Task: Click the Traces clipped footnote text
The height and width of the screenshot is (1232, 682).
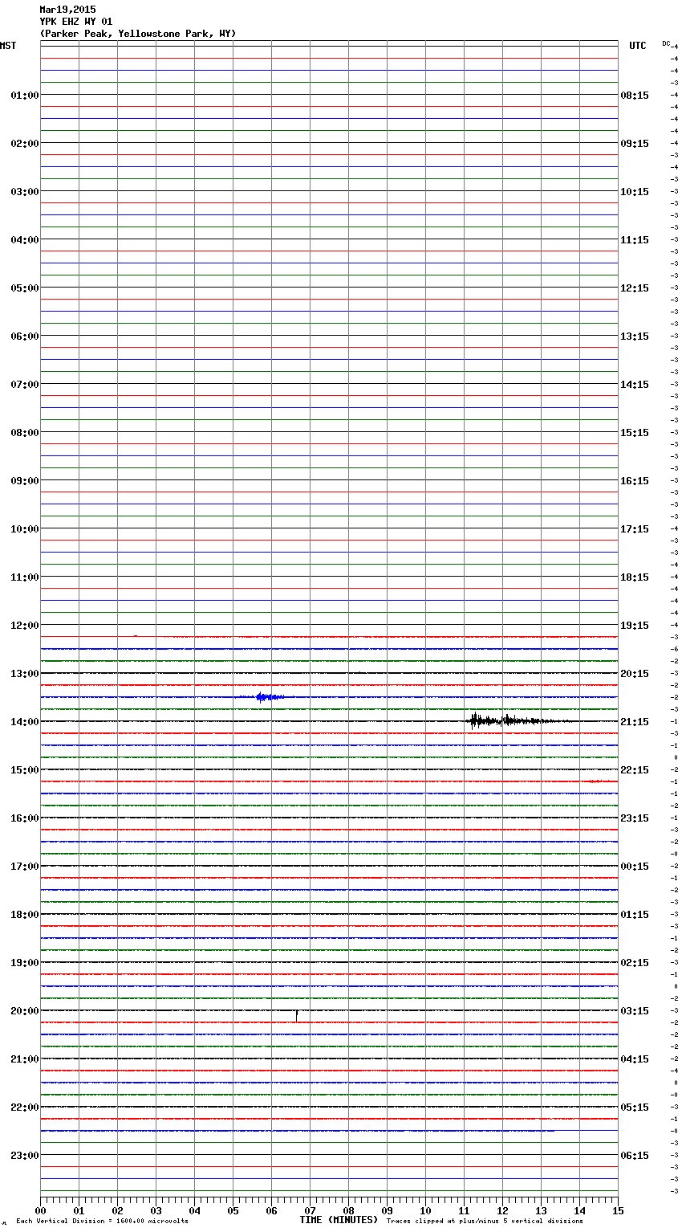Action: (x=485, y=1221)
